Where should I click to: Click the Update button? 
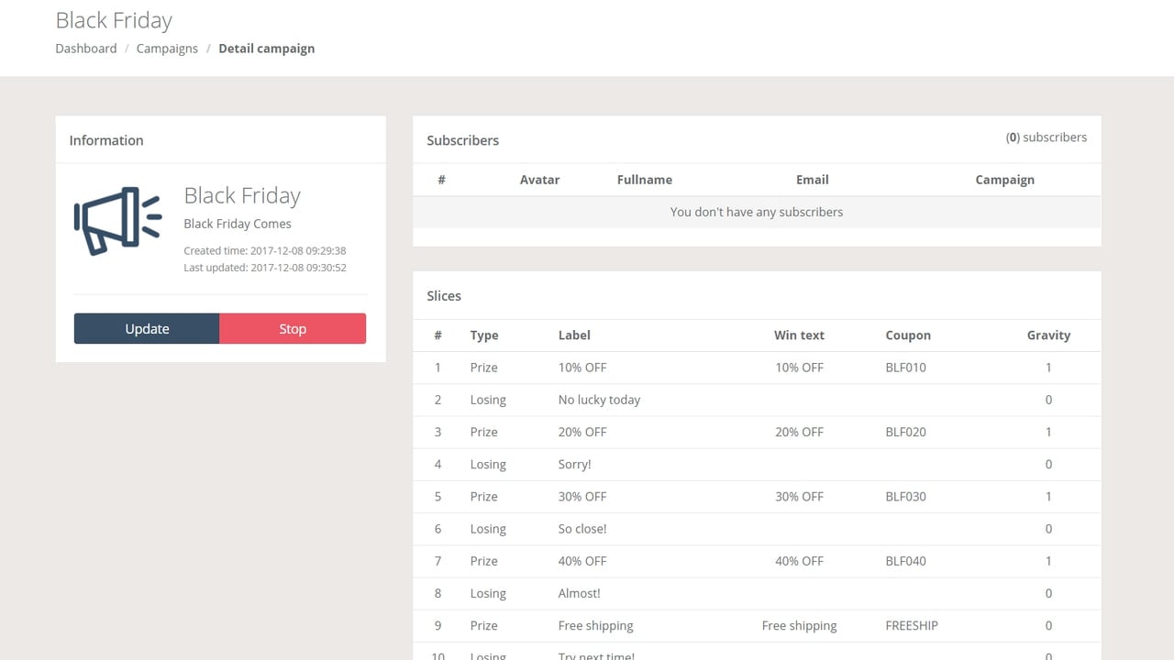pos(147,328)
